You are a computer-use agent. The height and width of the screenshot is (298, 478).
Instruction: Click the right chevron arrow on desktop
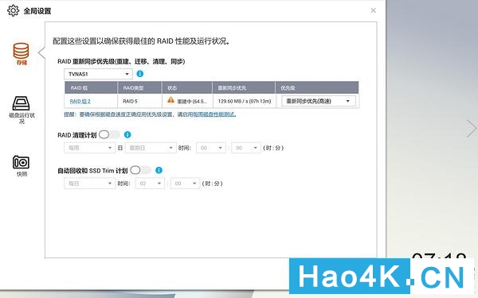(x=472, y=129)
